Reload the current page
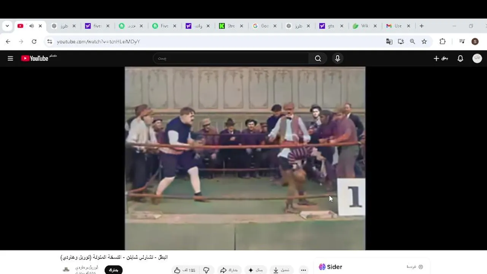The image size is (487, 274). coord(34,41)
